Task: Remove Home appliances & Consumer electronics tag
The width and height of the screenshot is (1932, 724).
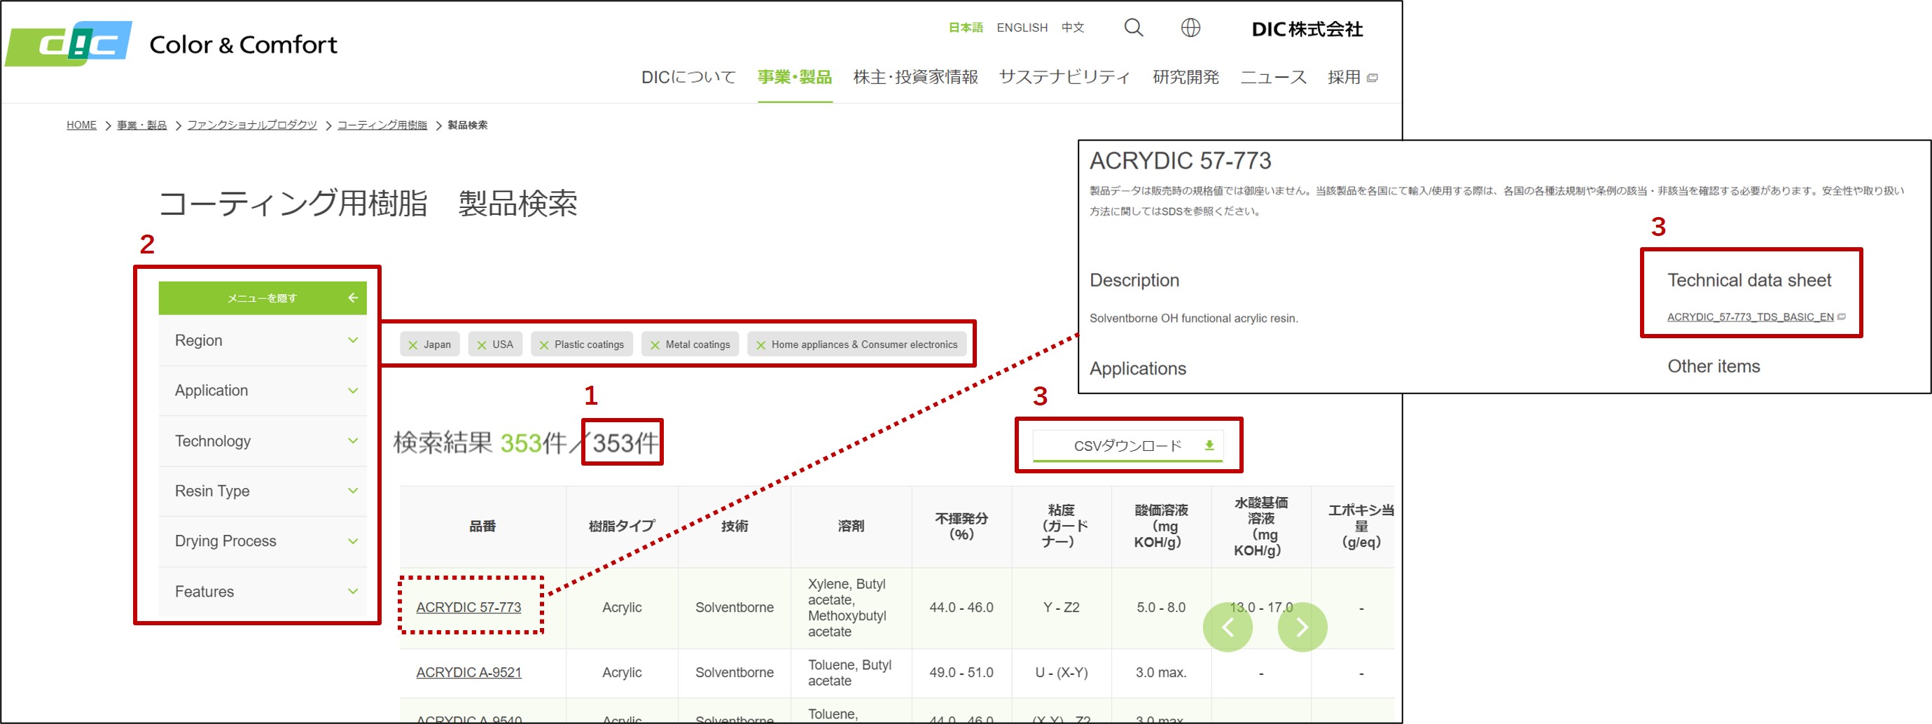Action: point(760,345)
